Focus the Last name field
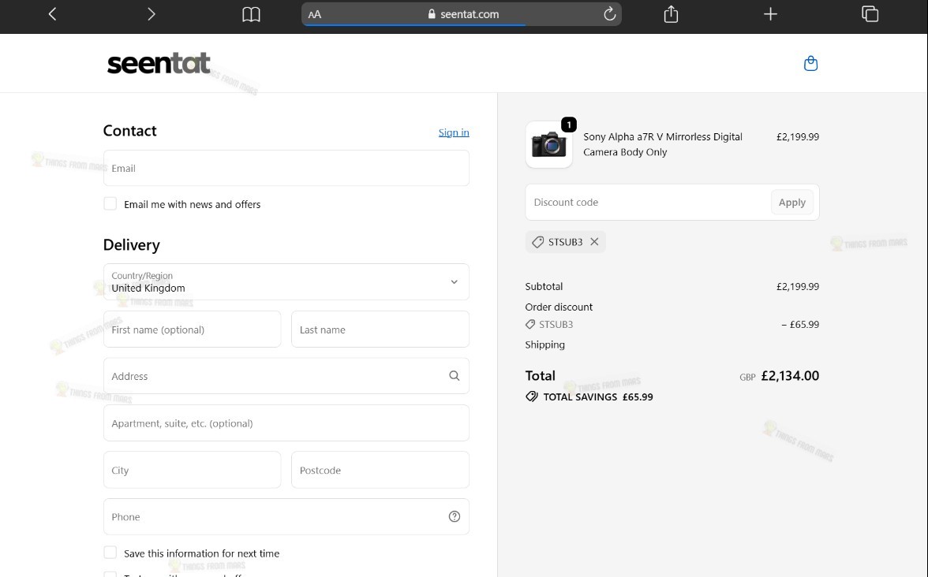Screen dimensions: 928x577 point(380,329)
